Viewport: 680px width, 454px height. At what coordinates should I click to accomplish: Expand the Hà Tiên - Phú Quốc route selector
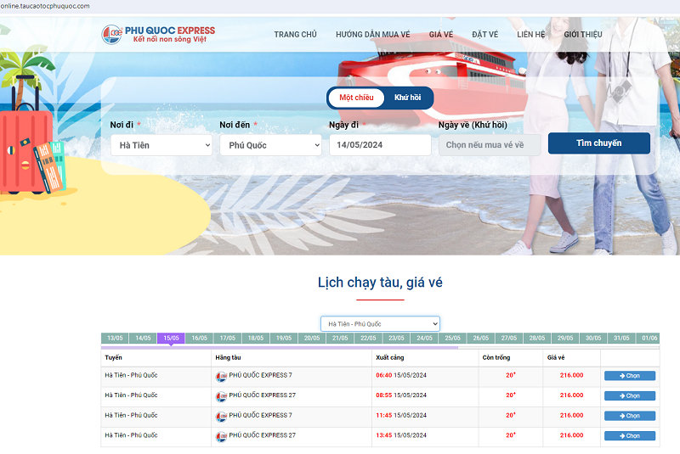coord(380,323)
